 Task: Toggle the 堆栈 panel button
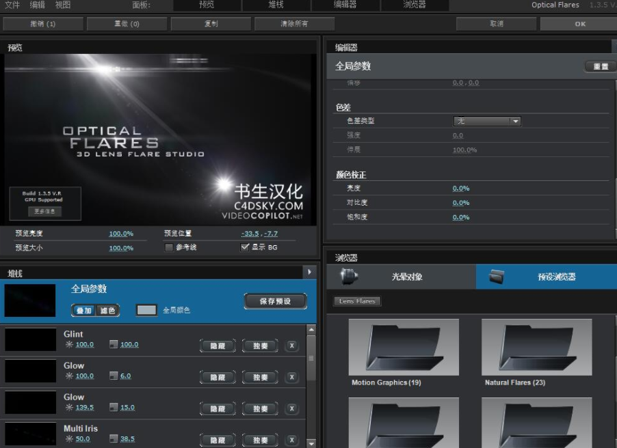tap(276, 5)
